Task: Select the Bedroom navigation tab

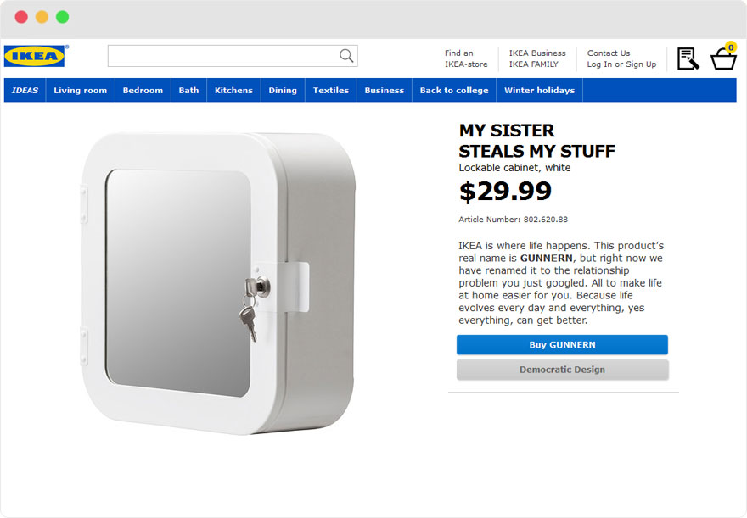Action: point(143,91)
